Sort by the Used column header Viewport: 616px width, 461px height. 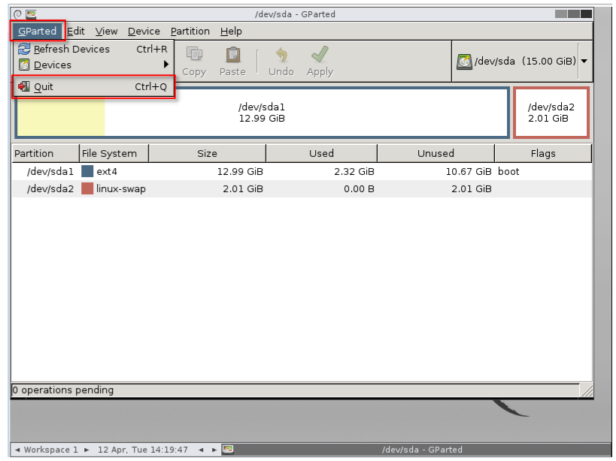[321, 153]
